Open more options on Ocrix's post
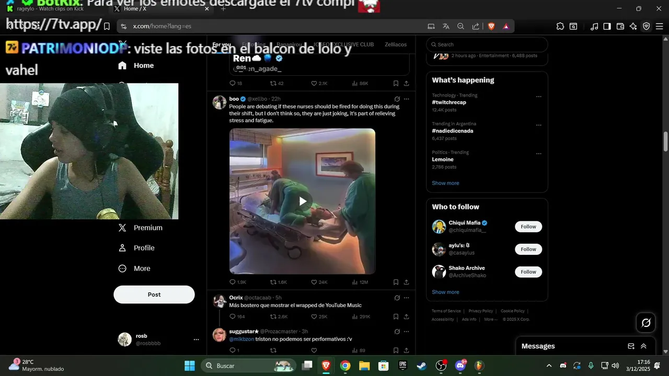669x376 pixels. tap(407, 298)
